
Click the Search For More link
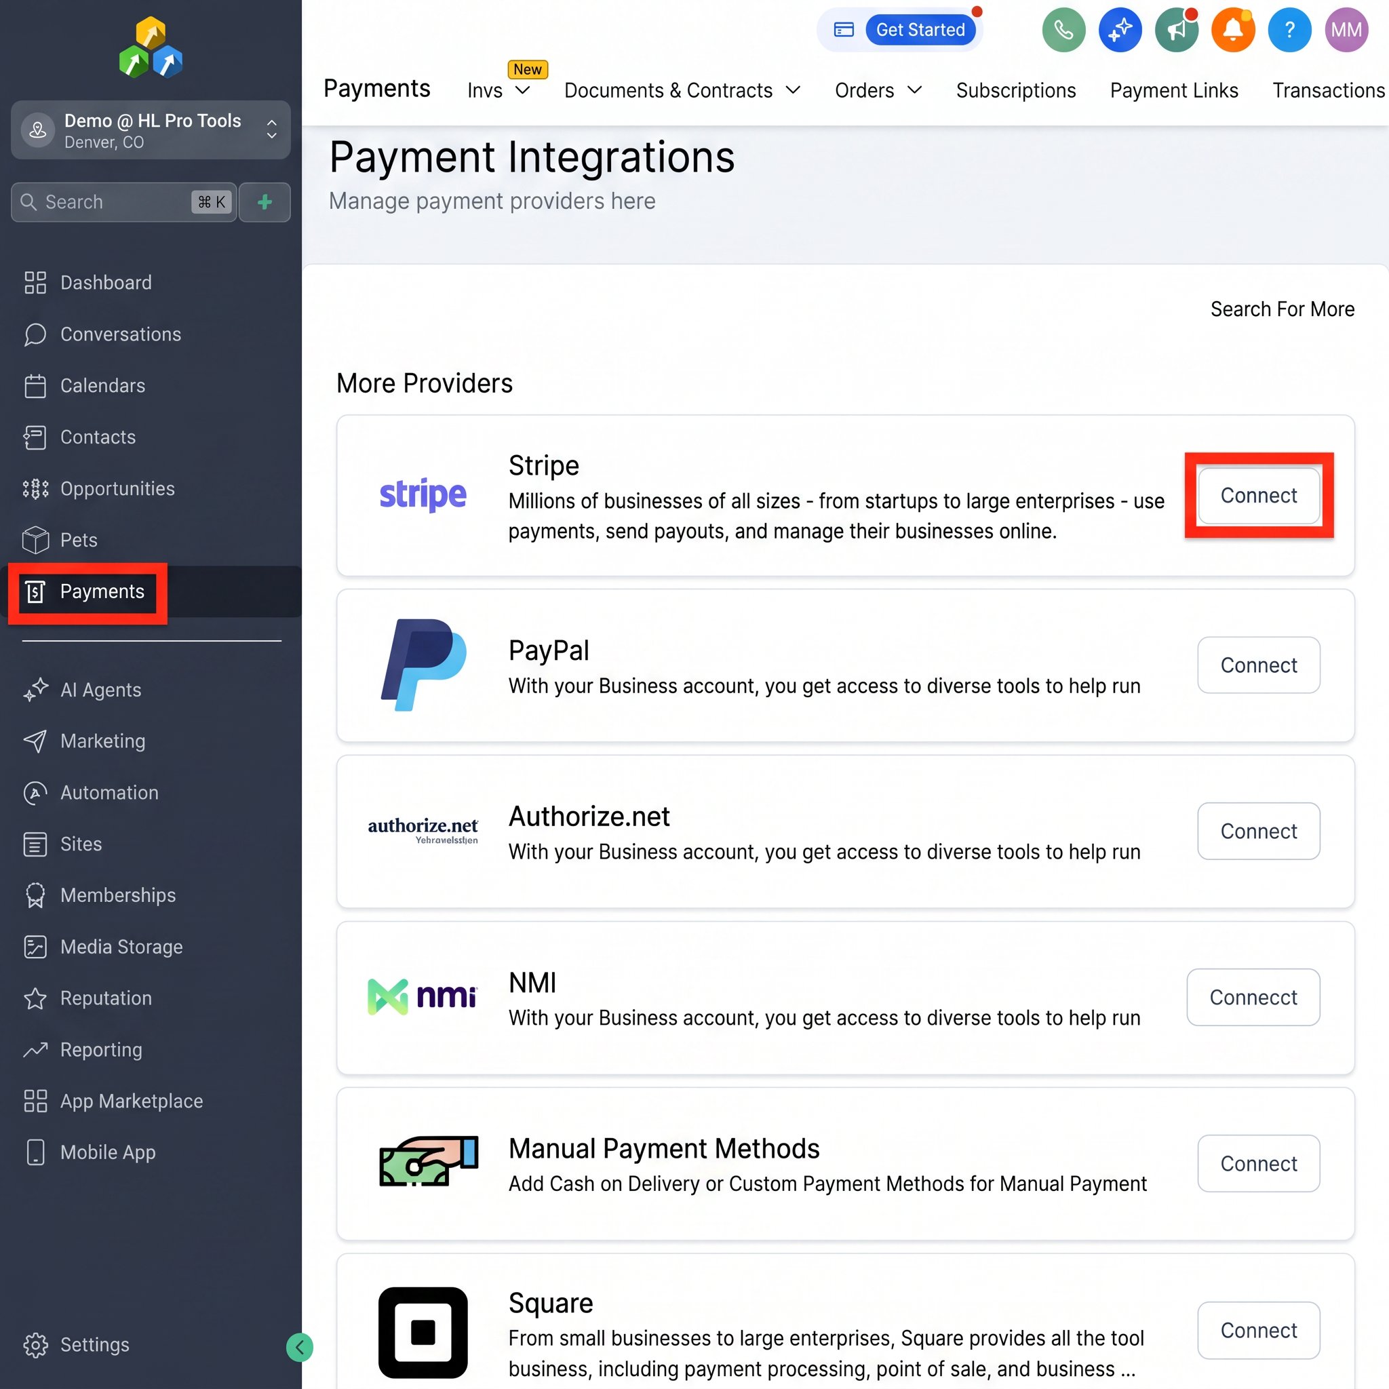click(x=1282, y=309)
